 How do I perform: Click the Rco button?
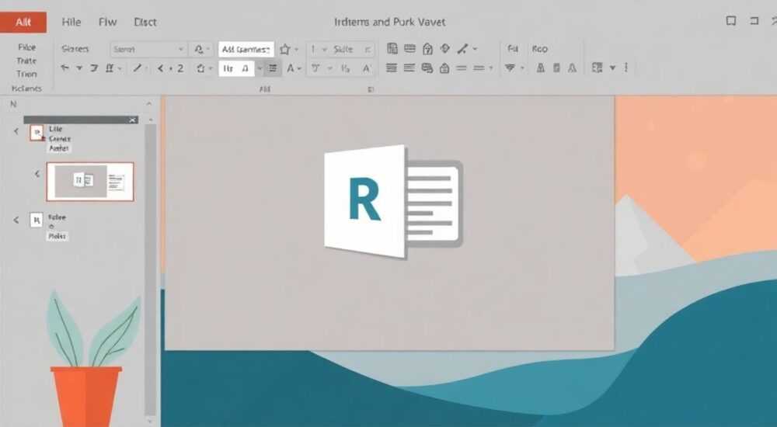pos(540,49)
